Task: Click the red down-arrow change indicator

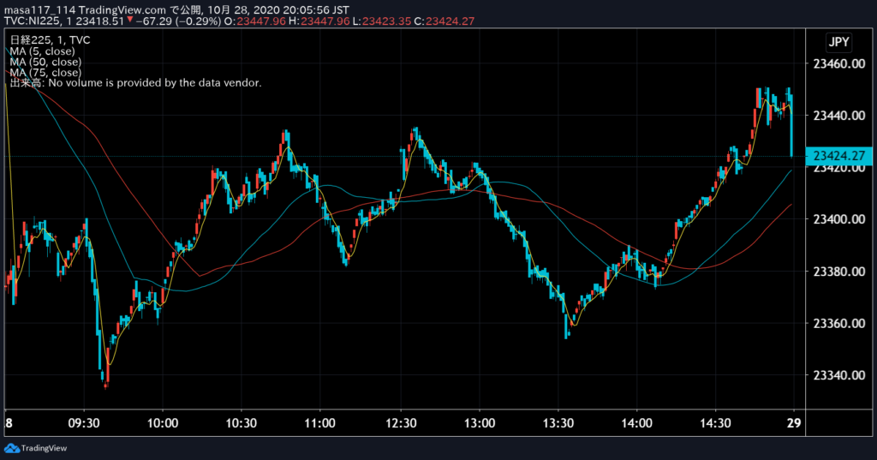Action: click(130, 21)
